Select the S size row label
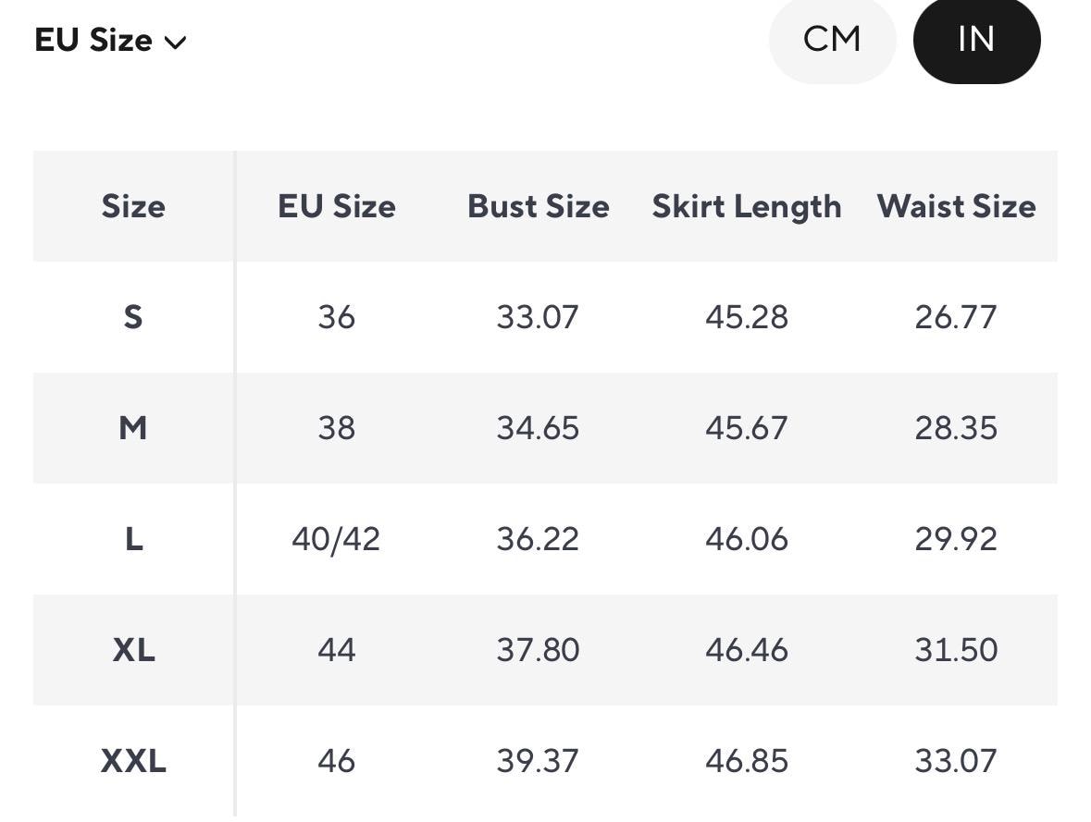 tap(133, 317)
